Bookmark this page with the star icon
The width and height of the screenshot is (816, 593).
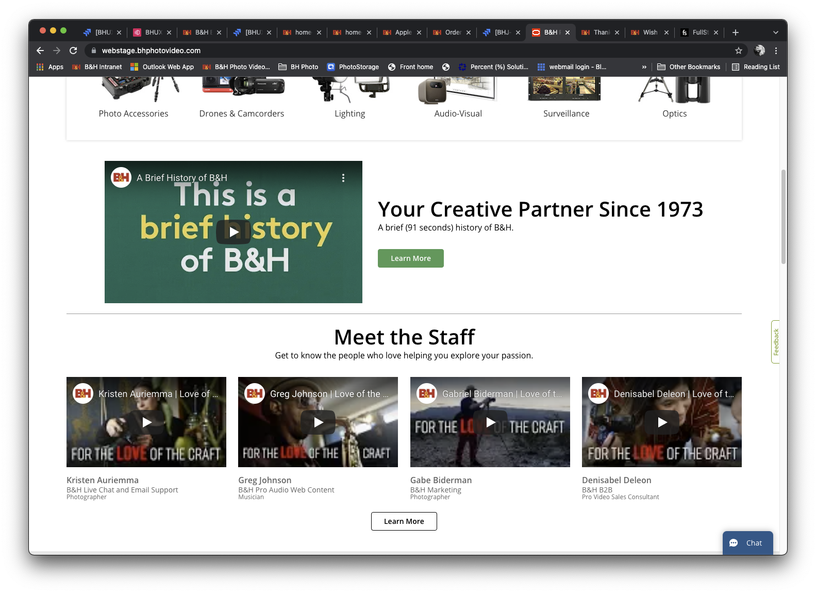click(739, 51)
